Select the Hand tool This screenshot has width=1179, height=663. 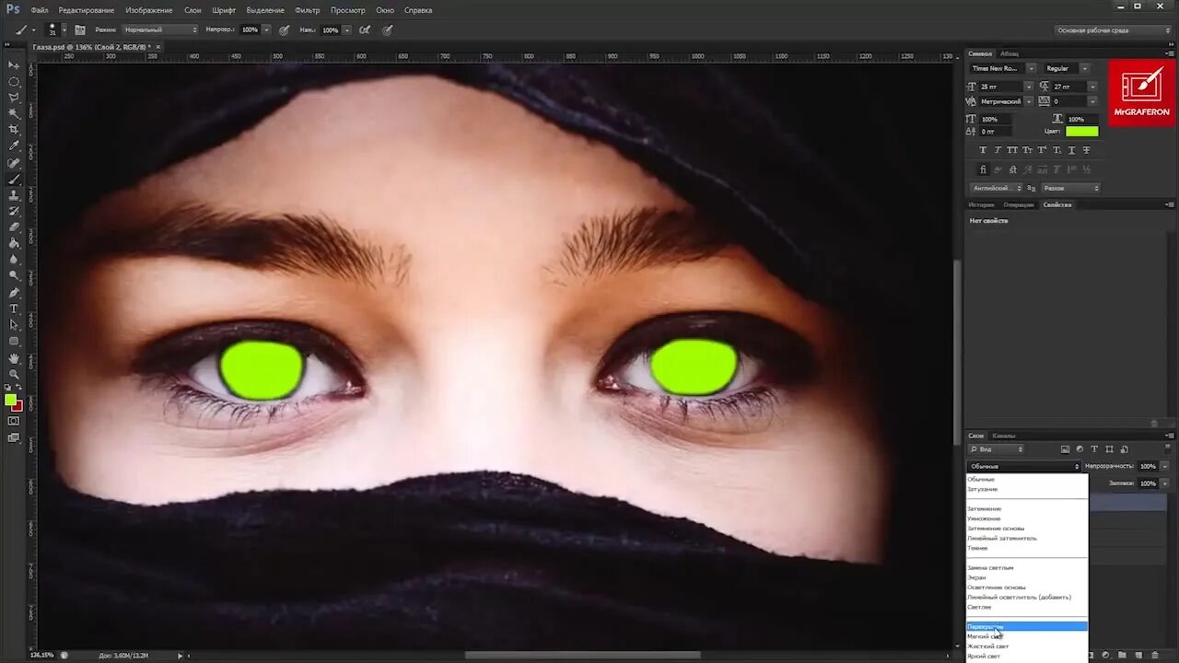coord(14,357)
